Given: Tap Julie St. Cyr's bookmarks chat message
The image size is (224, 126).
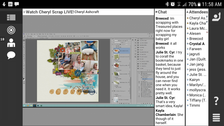Looking at the screenshot, I should tap(169, 73).
